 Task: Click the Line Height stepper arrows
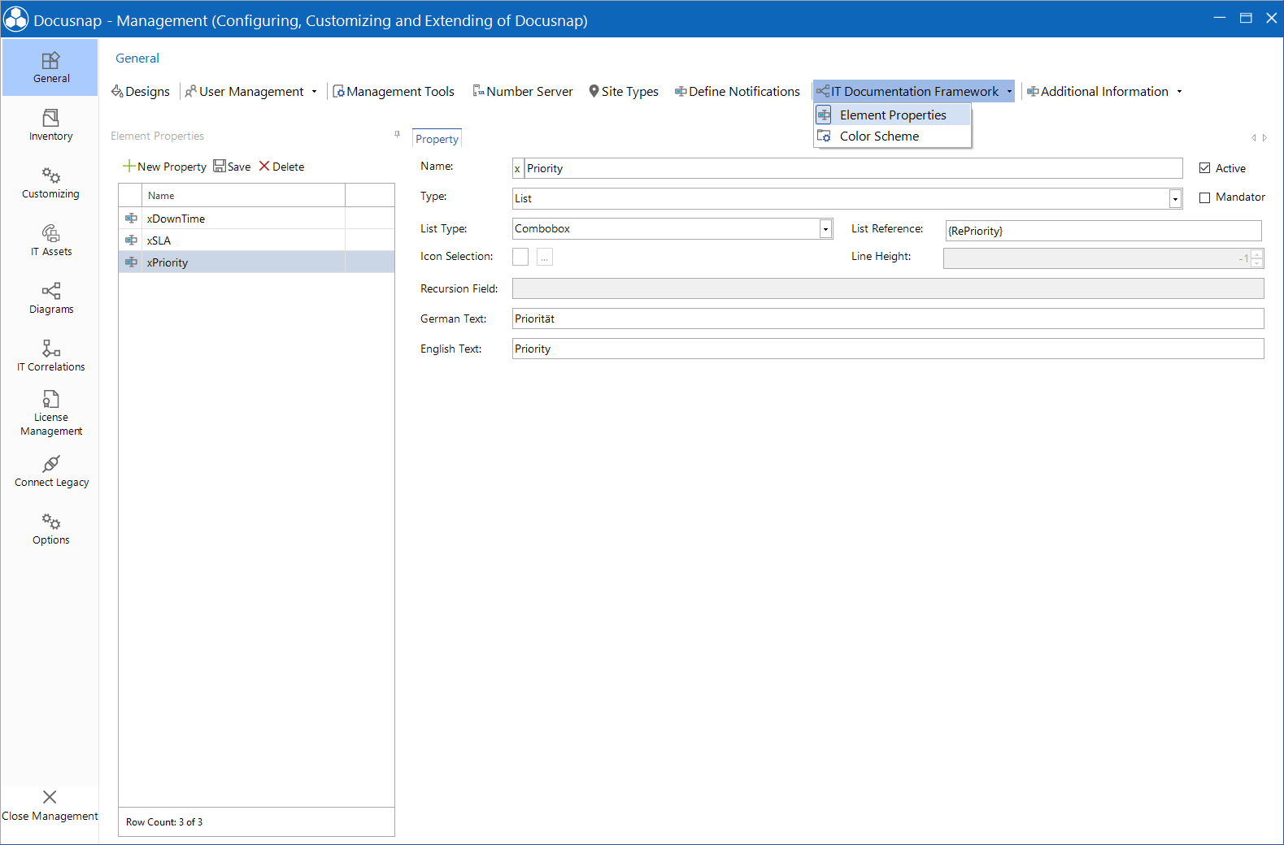click(1257, 258)
